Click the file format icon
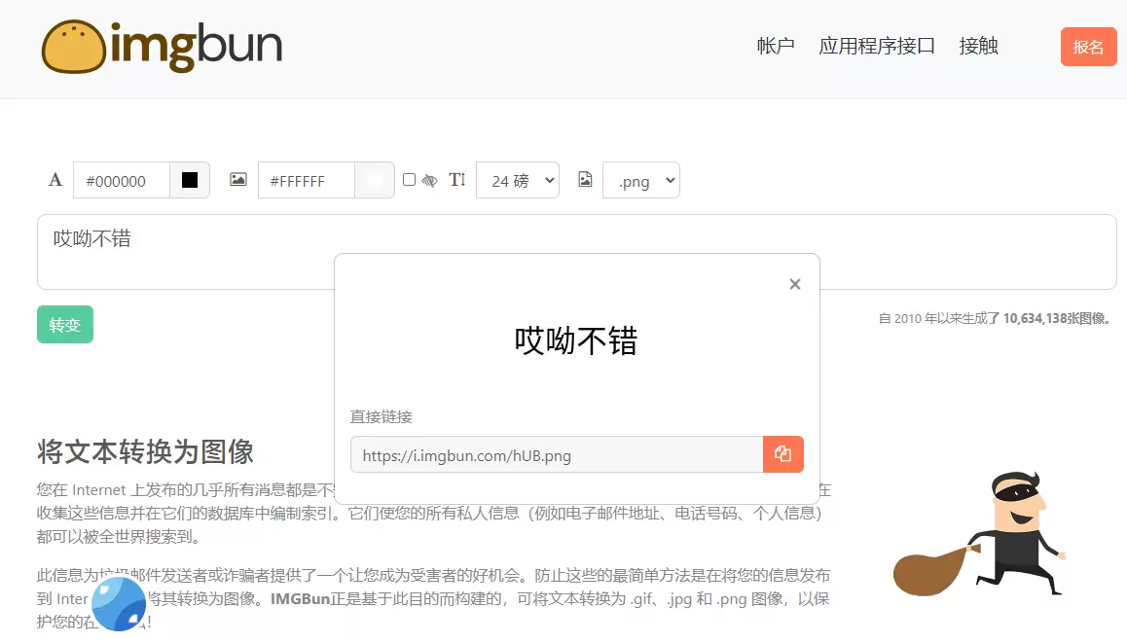This screenshot has height=643, width=1127. click(585, 180)
